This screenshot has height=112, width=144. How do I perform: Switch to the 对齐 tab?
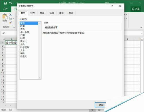[32, 13]
